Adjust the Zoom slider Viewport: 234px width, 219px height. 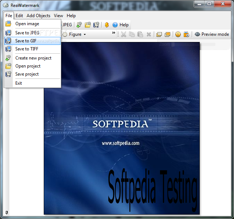pos(194,45)
